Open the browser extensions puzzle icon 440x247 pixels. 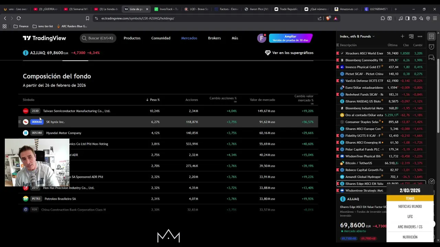[x=383, y=18]
